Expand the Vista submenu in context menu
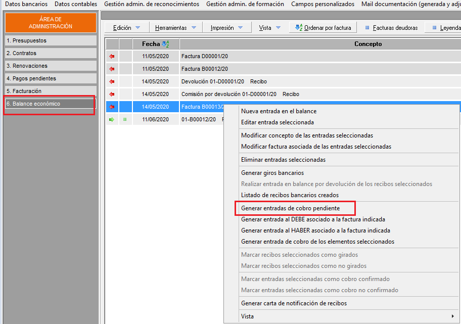 (347, 316)
